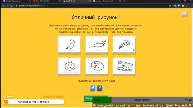The height and width of the screenshot is (108, 193).
Task: Restore the Chrome window size
Action: 185,1
